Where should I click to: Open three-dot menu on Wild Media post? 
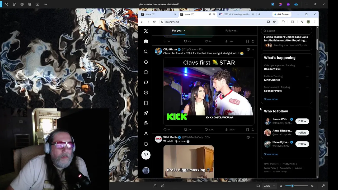pos(253,137)
